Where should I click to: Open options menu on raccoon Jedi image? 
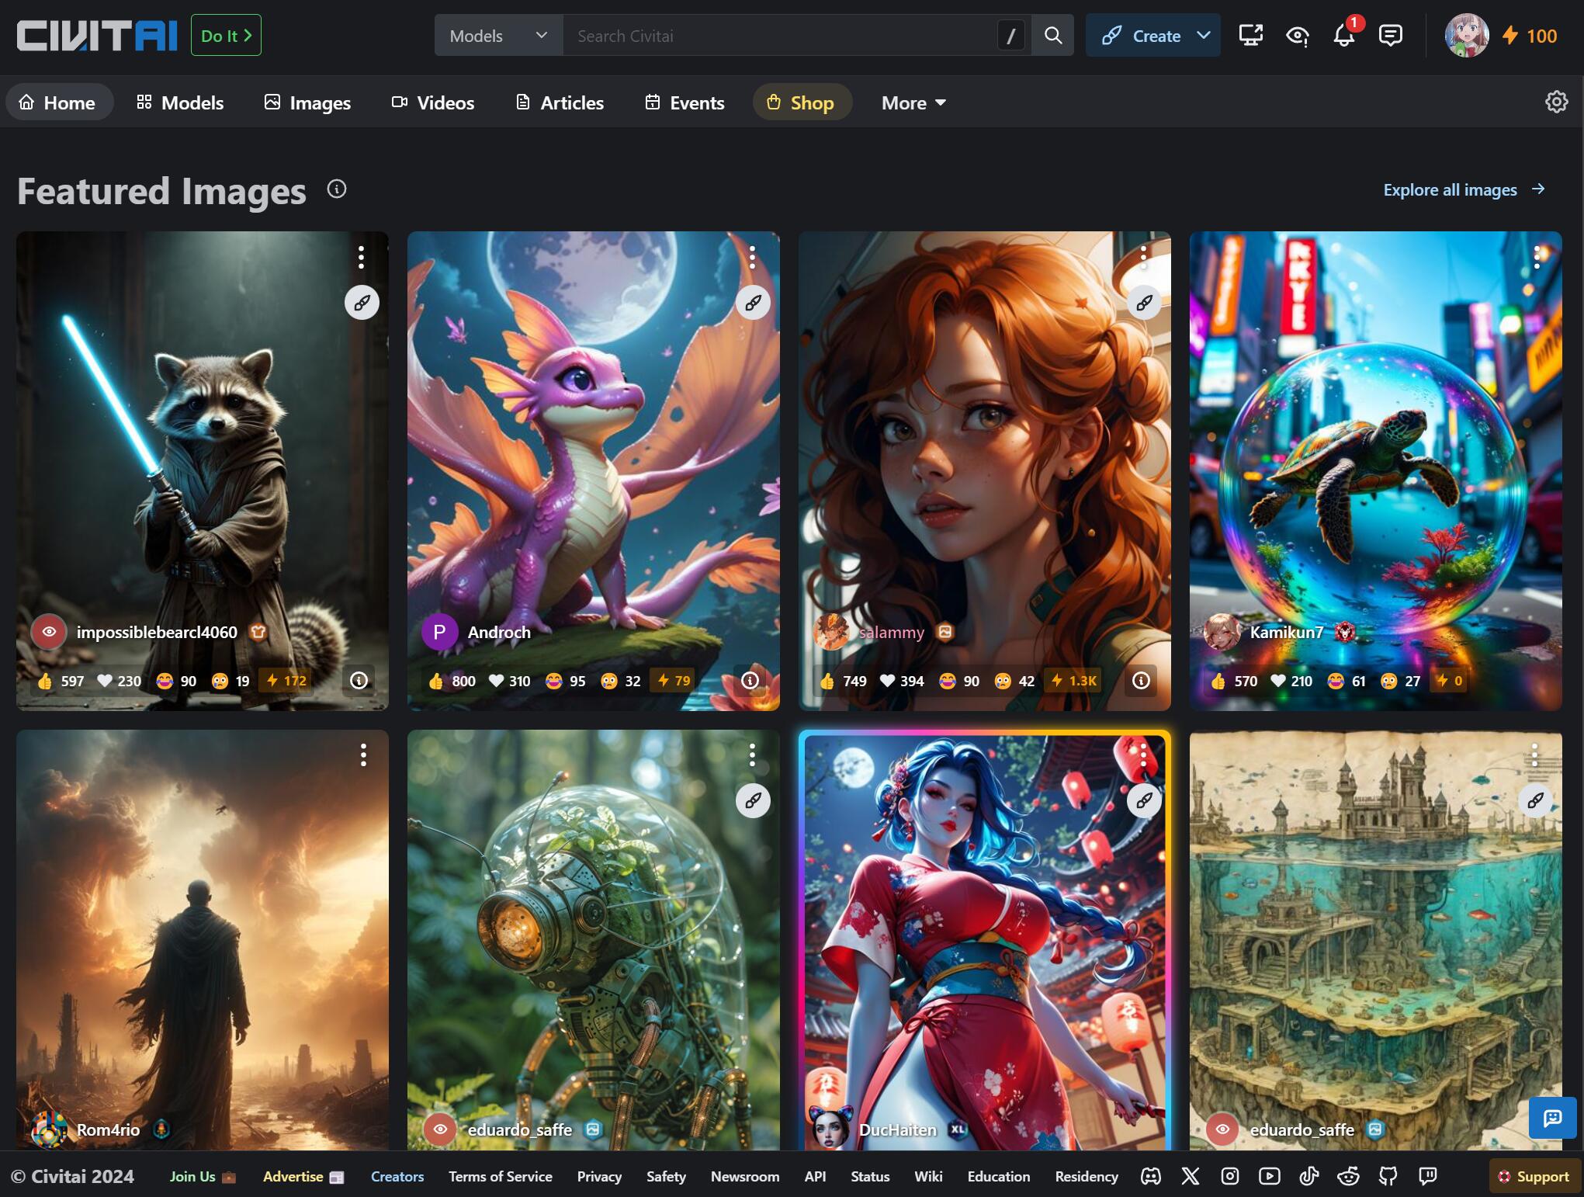(x=362, y=257)
